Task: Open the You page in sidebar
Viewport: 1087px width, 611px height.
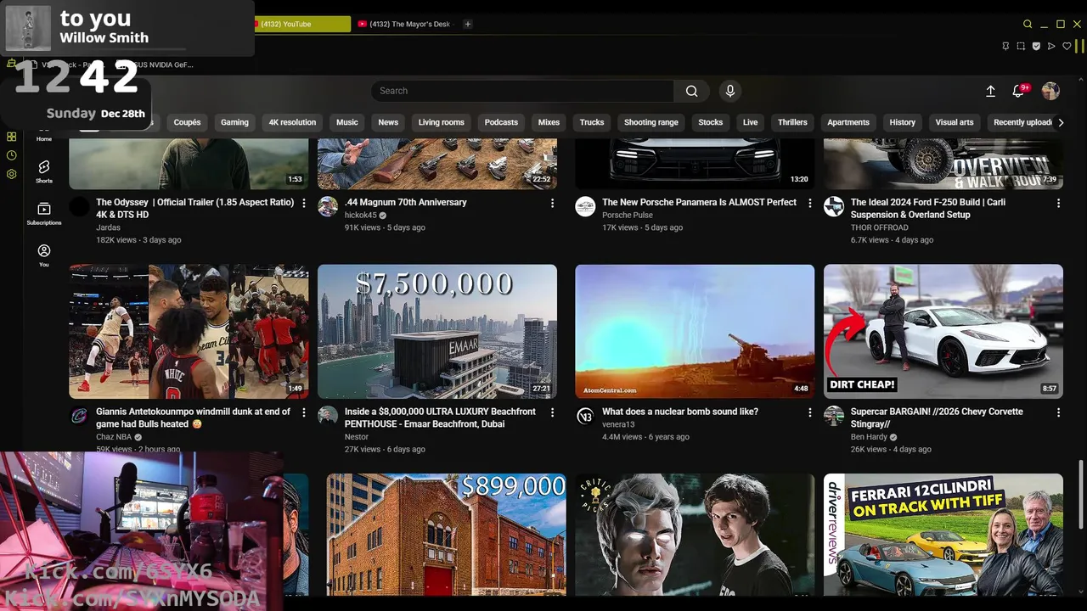Action: click(44, 255)
